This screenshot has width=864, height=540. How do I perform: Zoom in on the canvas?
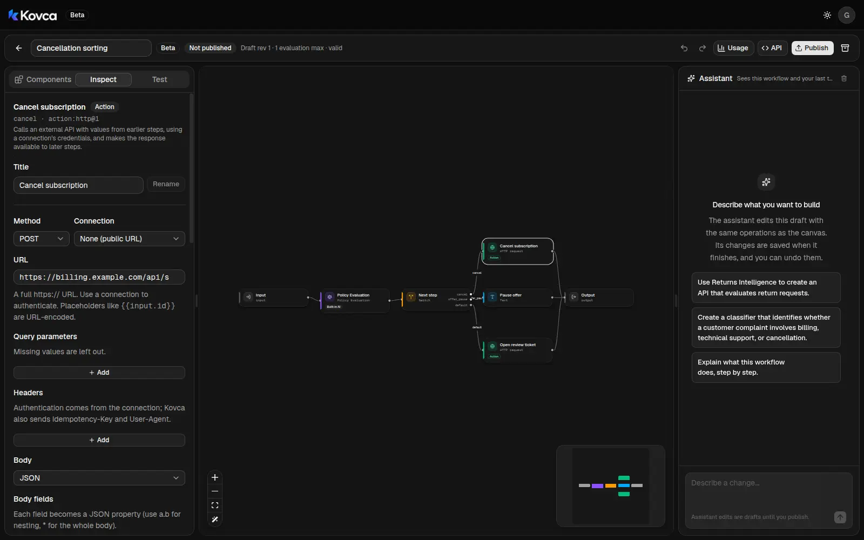[x=215, y=477]
